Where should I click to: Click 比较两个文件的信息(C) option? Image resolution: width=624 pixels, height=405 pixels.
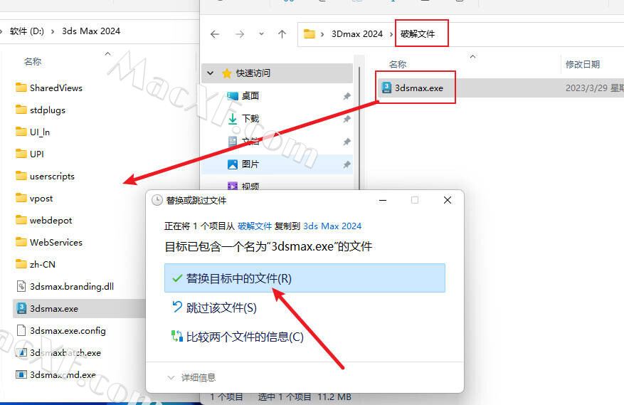(x=238, y=337)
